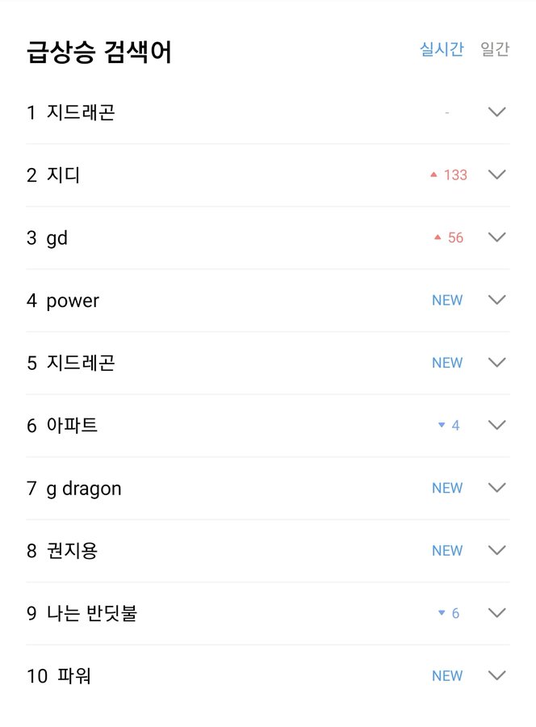
Task: Expand the 지드레곤 entry chevron
Action: [x=496, y=362]
